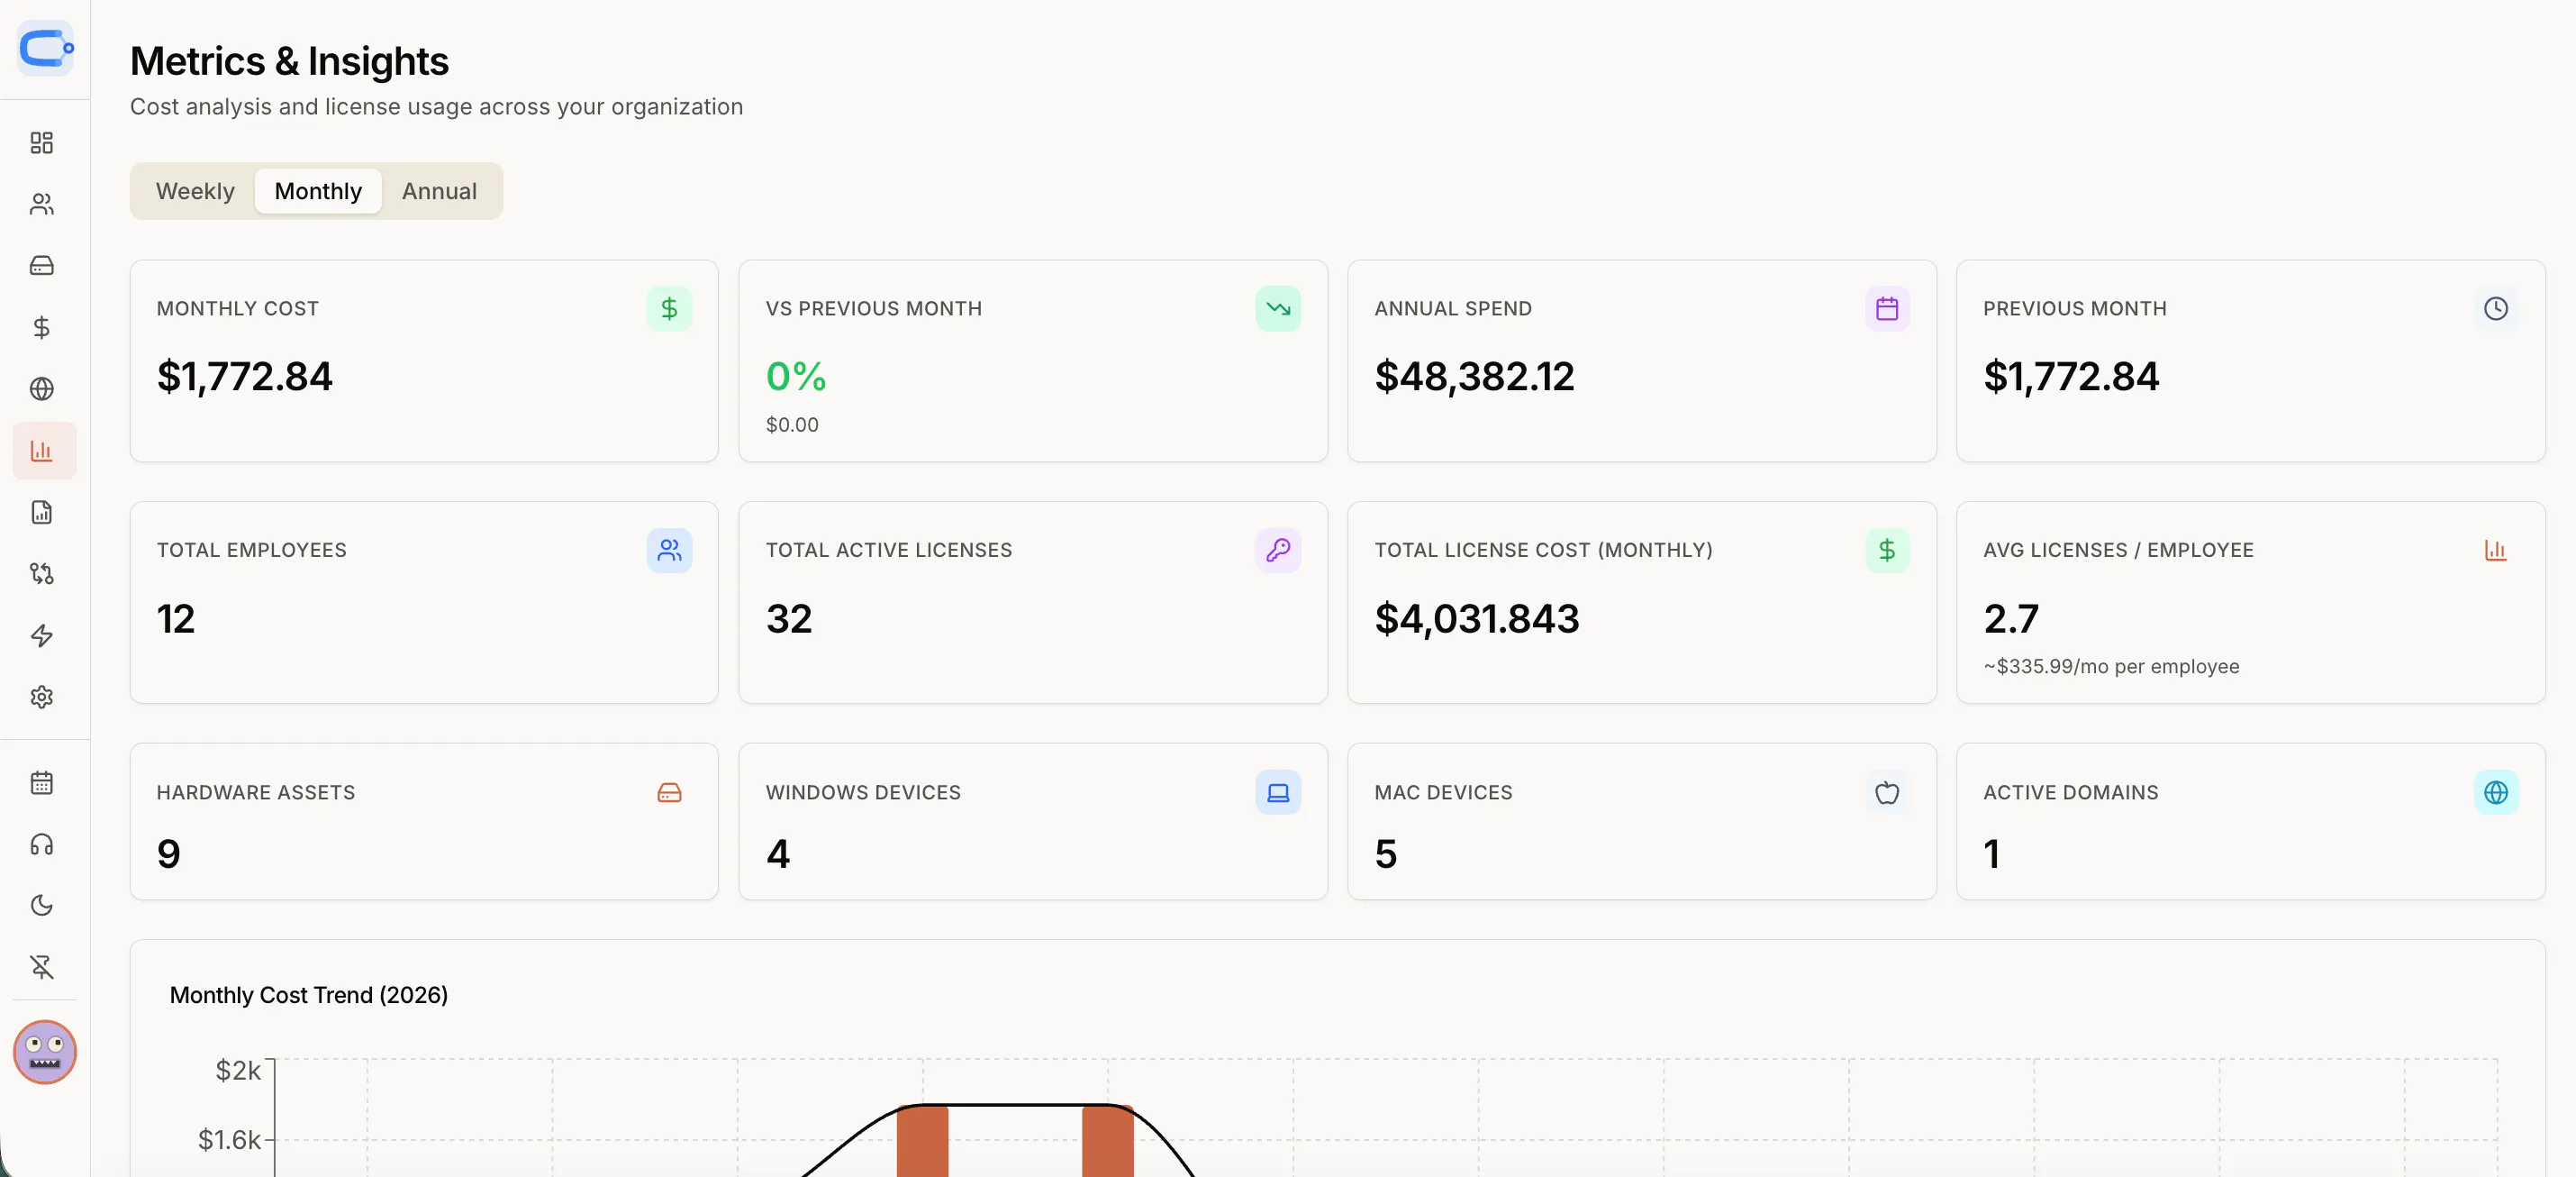Open the employees people icon in sidebar
2576x1177 pixels.
pyautogui.click(x=42, y=205)
